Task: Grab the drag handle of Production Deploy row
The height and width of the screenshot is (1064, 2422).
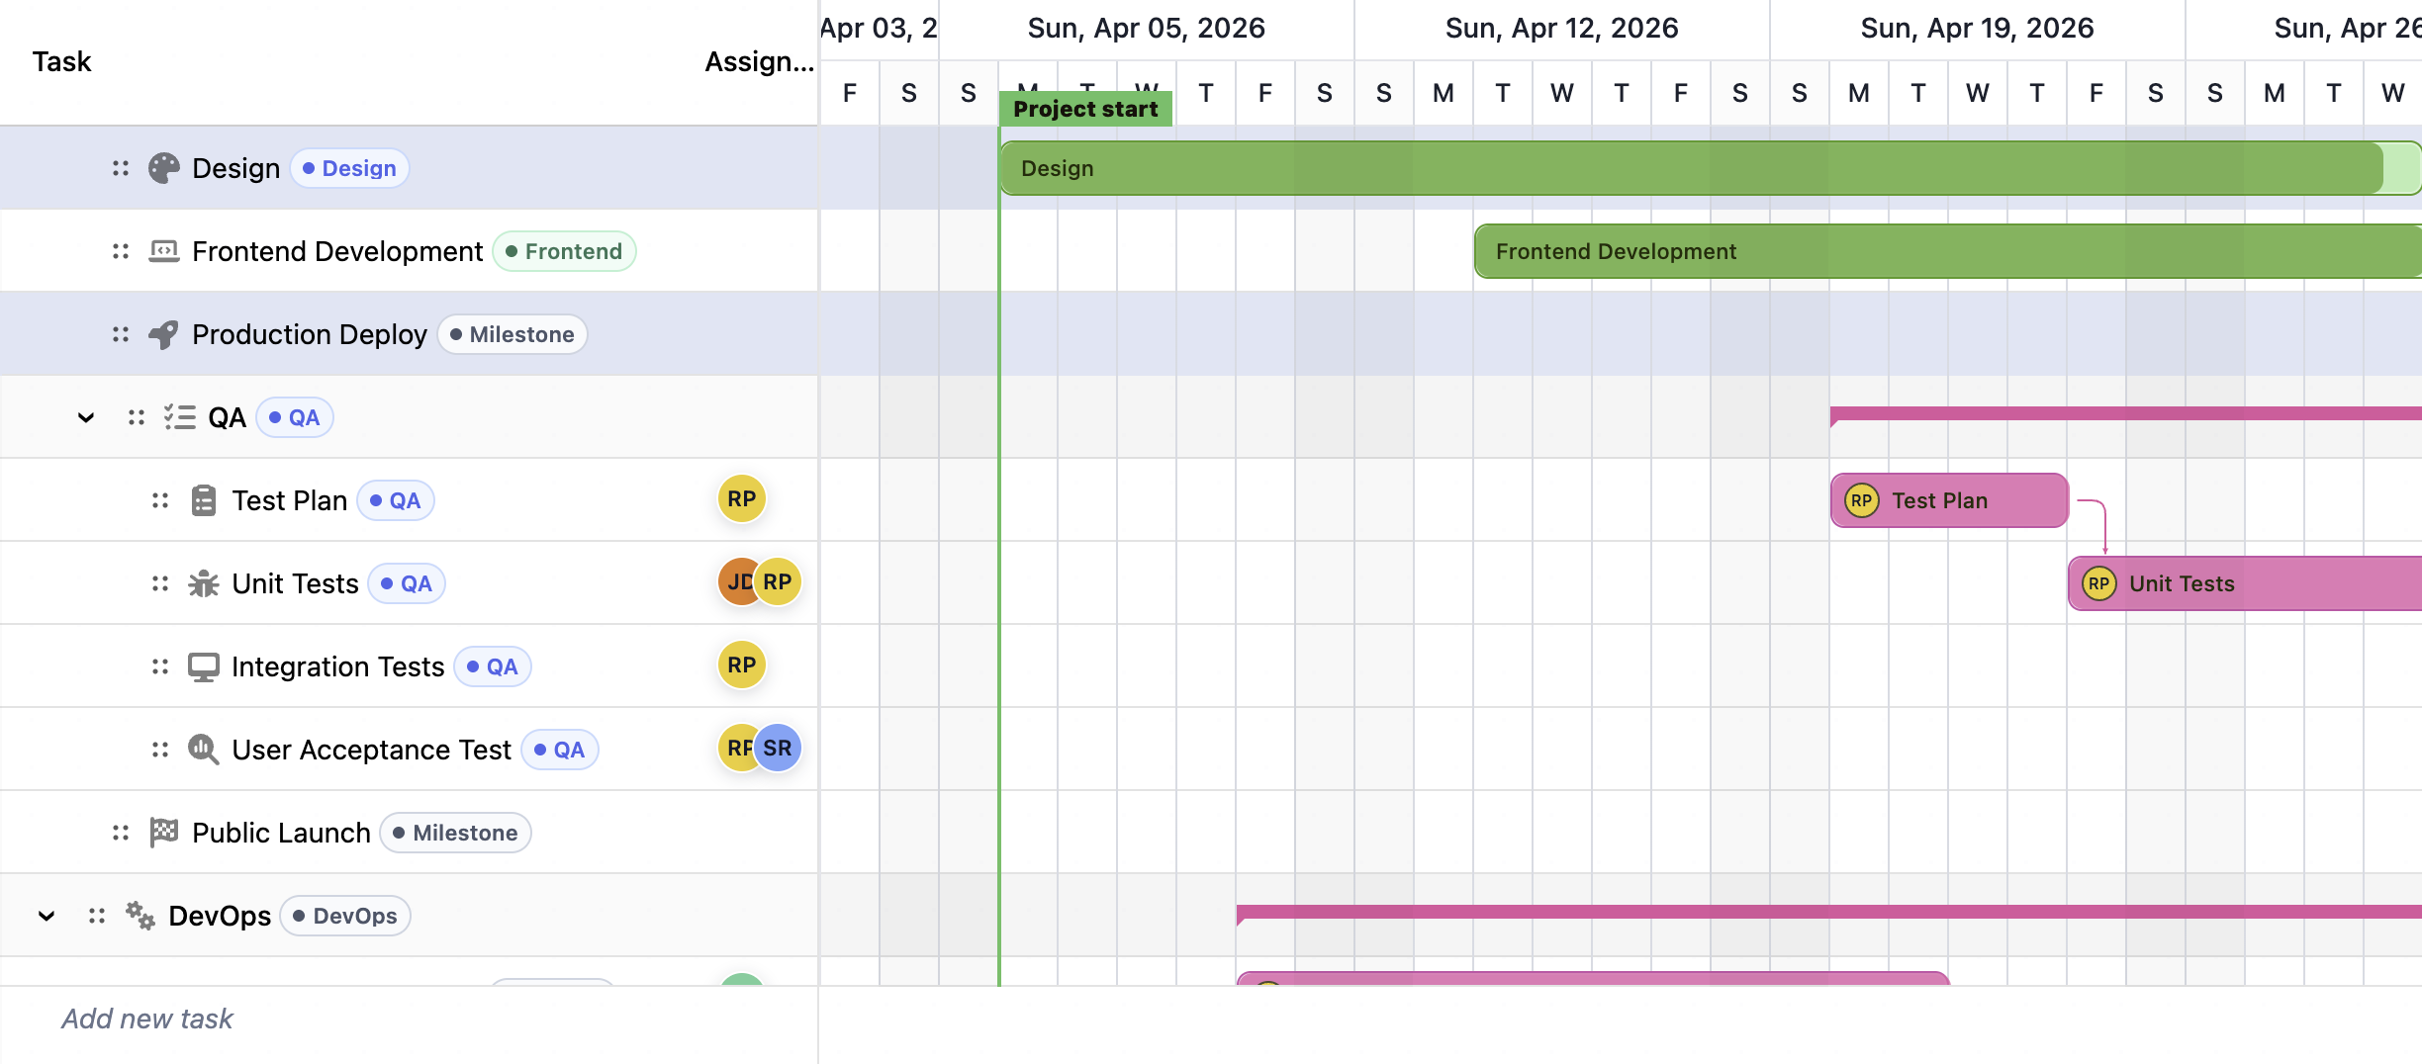Action: [121, 334]
